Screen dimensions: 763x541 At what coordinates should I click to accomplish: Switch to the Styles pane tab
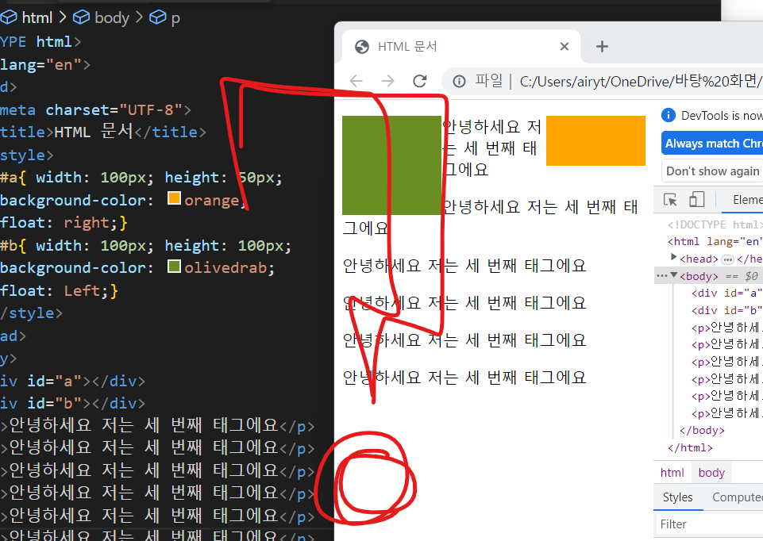[677, 497]
